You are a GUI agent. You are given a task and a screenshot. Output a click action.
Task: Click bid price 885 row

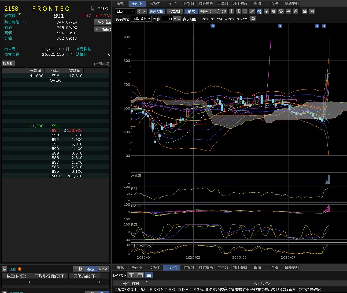point(56,171)
